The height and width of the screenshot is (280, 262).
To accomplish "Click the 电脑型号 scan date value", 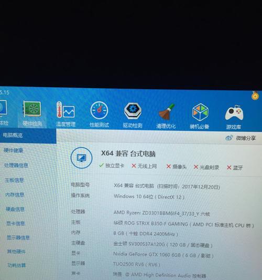I will [x=167, y=186].
